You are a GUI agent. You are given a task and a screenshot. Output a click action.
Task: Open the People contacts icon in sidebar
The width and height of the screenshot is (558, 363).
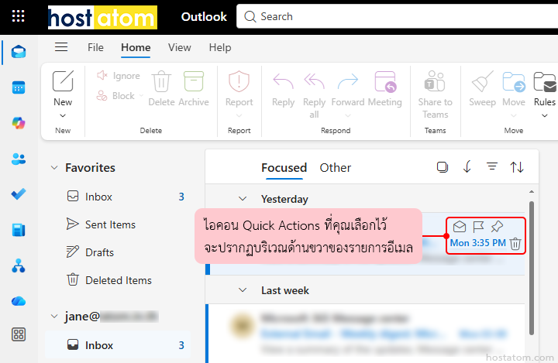tap(19, 159)
